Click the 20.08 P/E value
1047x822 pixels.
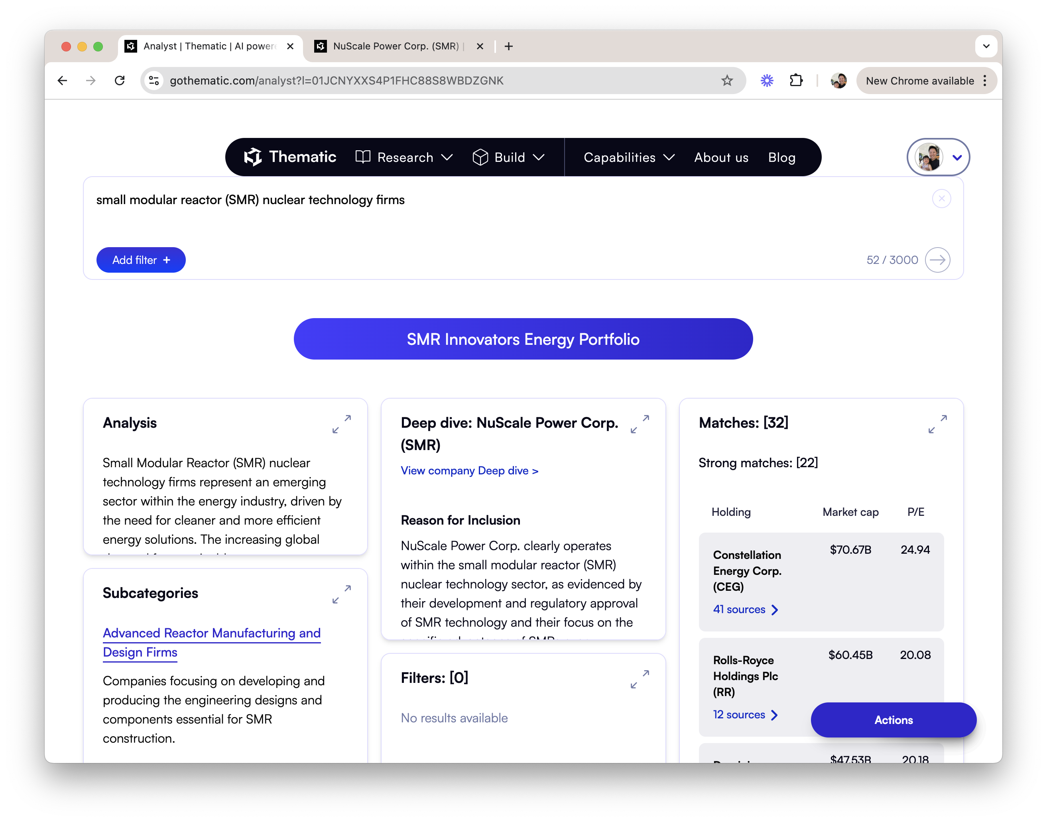[x=915, y=655]
